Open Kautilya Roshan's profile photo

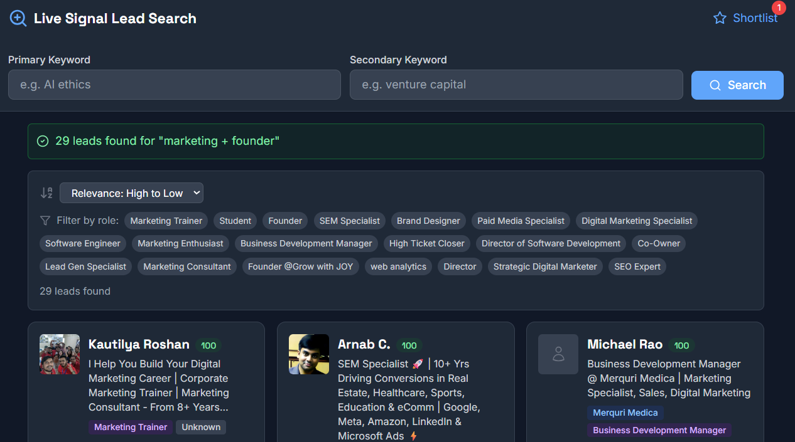[60, 354]
